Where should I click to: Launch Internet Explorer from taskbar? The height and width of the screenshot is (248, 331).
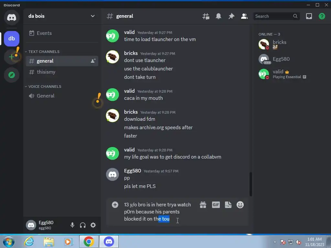29,242
